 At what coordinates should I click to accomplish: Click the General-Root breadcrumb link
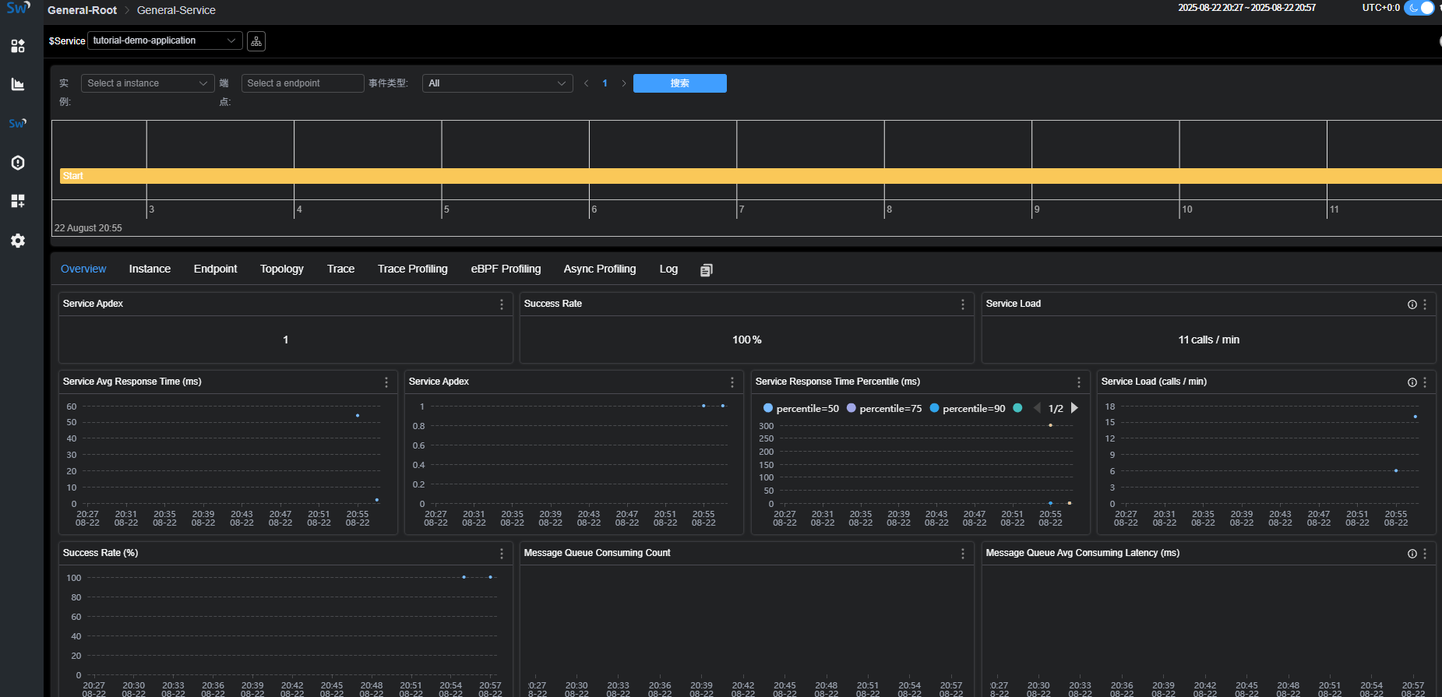pyautogui.click(x=82, y=10)
